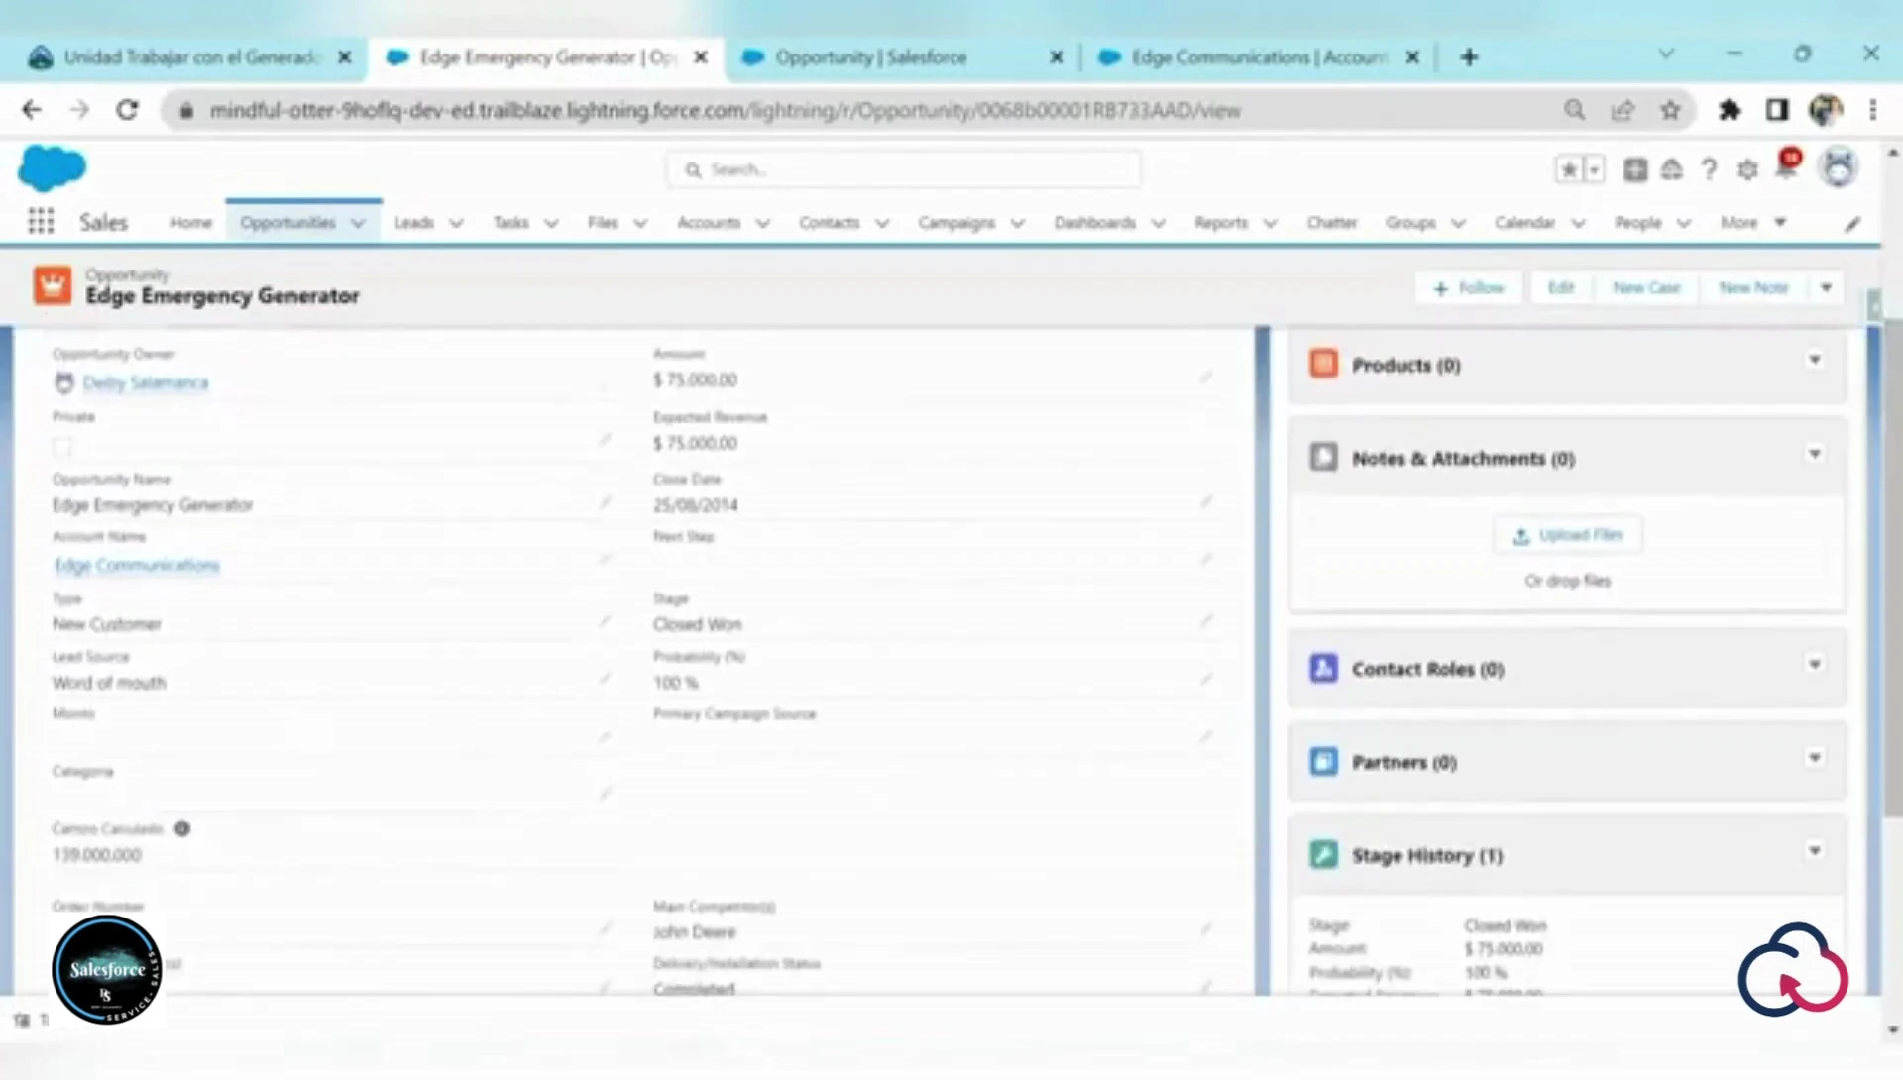Viewport: 1903px width, 1080px height.
Task: Open the Contacts nav tab
Action: (x=830, y=223)
